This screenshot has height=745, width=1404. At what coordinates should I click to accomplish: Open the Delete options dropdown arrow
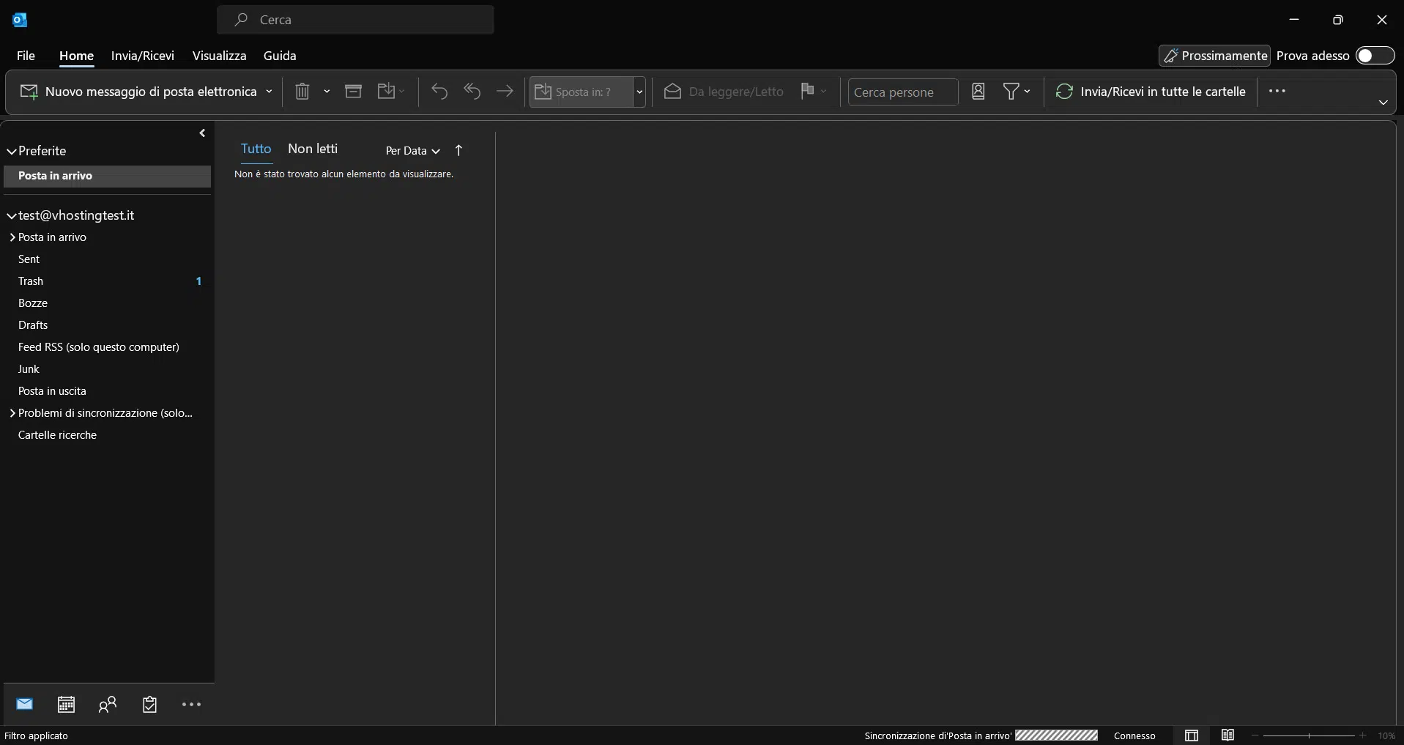[x=327, y=92]
